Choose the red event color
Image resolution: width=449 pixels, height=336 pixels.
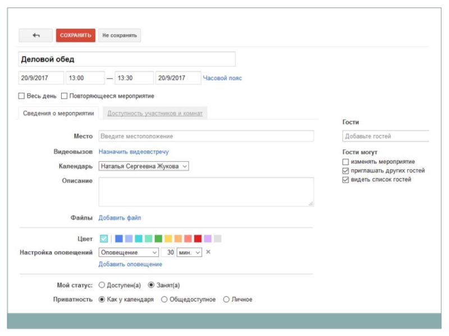198,239
